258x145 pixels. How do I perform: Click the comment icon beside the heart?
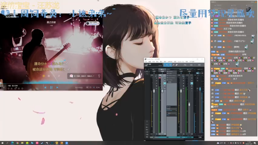[x=15, y=88]
